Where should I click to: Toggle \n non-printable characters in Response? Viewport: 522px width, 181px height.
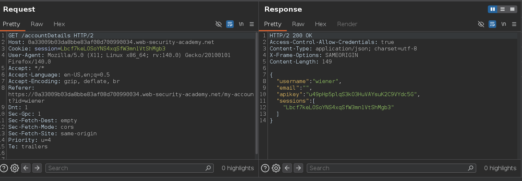pyautogui.click(x=503, y=24)
